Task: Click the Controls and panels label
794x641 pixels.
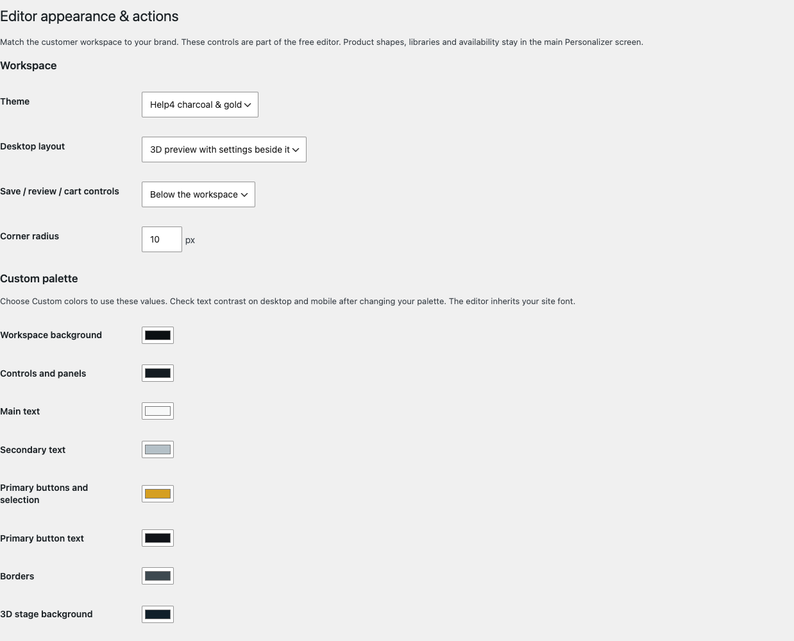Action: [x=43, y=373]
